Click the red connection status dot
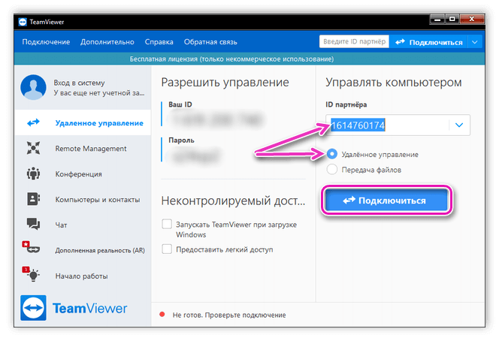The image size is (499, 341). click(x=162, y=315)
